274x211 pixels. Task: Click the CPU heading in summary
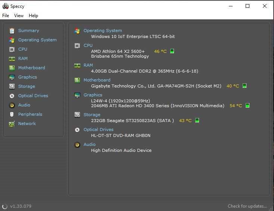88,45
